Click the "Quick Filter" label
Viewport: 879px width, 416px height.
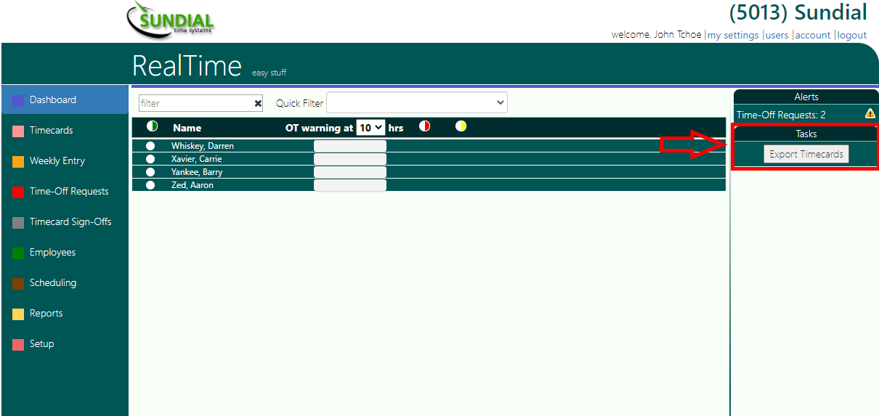click(300, 103)
